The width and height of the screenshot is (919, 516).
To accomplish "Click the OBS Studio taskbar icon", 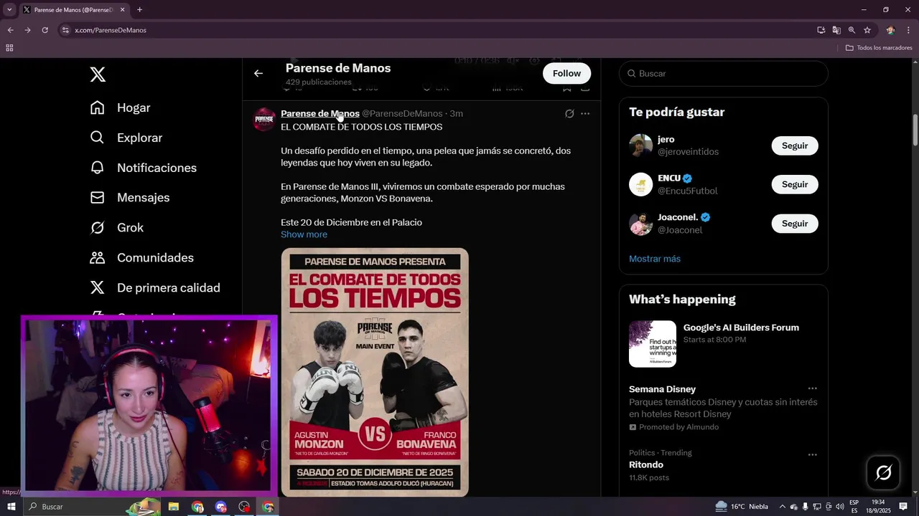I will [x=244, y=507].
